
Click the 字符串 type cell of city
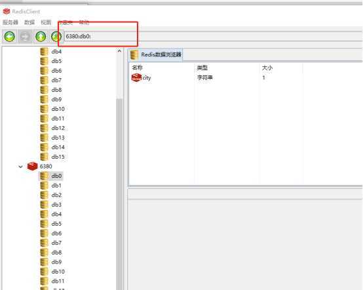(x=204, y=77)
